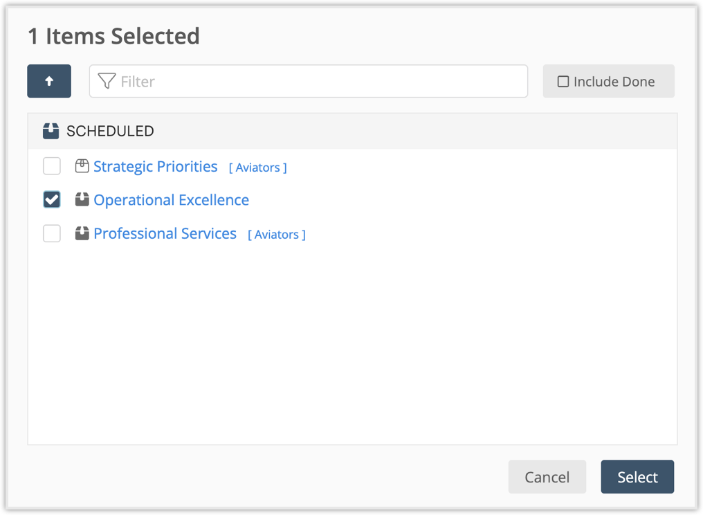This screenshot has height=515, width=703.
Task: Uncheck the Operational Excellence checkbox
Action: 51,199
